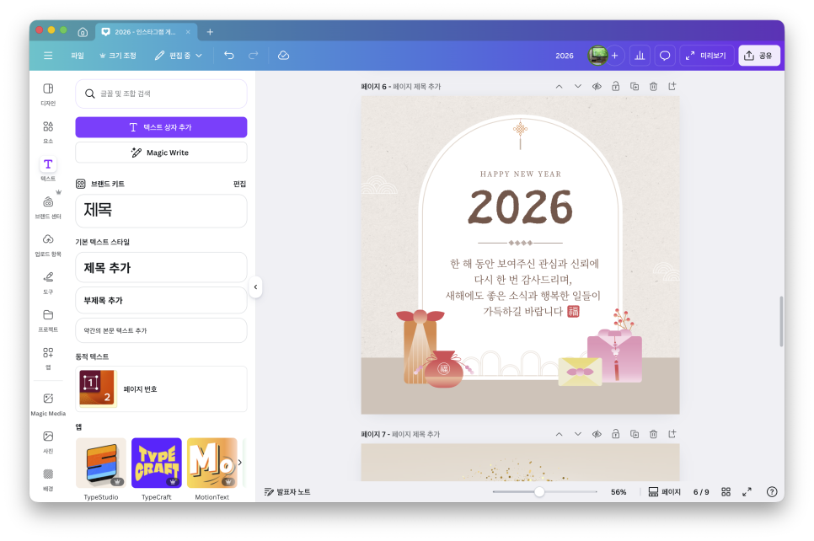Viewport: 814px width, 541px height.
Task: Open the 파일 menu
Action: 78,56
